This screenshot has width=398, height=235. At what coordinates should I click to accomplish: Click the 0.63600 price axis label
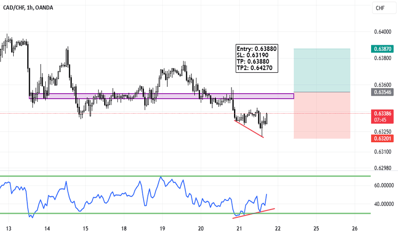click(383, 85)
